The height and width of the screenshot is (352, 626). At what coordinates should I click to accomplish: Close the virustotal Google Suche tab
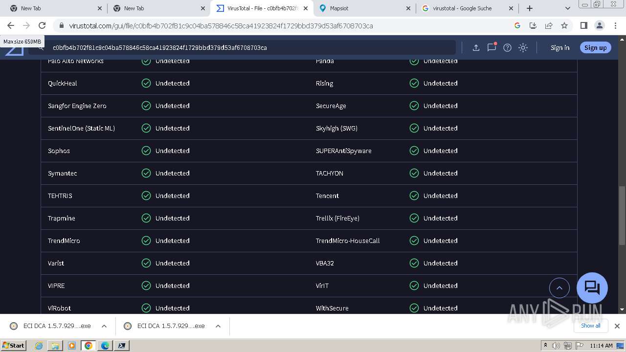click(x=512, y=8)
